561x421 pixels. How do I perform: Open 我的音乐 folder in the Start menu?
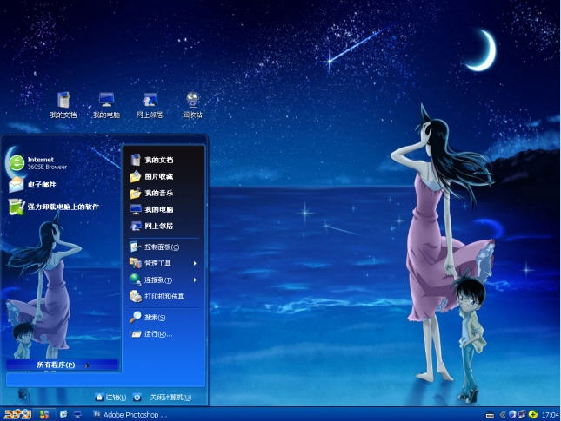click(158, 193)
